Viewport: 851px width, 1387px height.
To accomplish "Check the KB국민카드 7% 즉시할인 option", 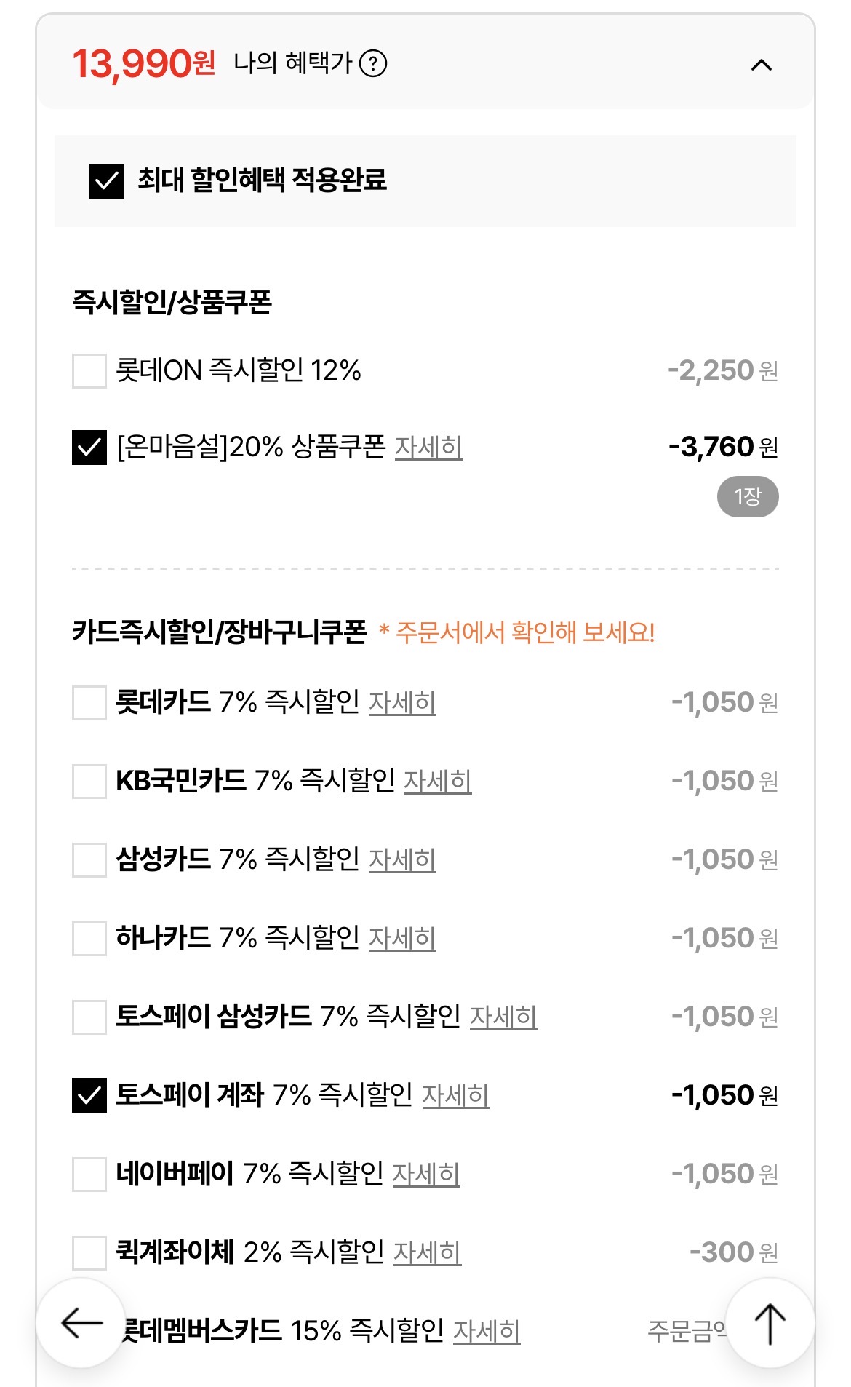I will (89, 781).
